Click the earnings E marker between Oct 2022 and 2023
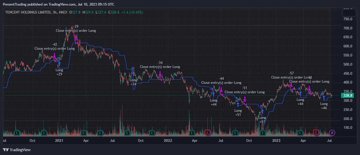This screenshot has width=360, height=155. [x=262, y=133]
